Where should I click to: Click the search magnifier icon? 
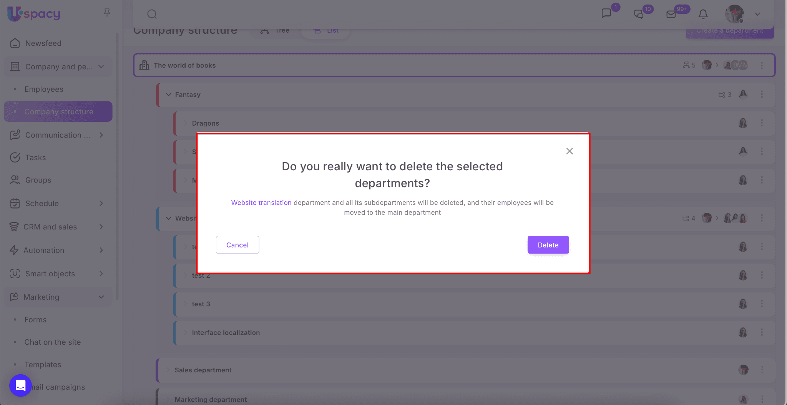(152, 14)
